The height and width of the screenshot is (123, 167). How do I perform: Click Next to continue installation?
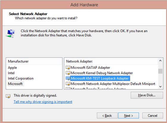coord(129,116)
